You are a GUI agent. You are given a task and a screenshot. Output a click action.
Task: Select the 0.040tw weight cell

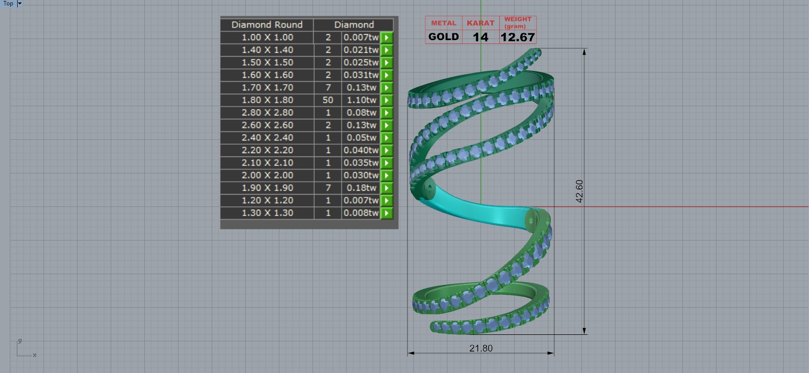[361, 151]
